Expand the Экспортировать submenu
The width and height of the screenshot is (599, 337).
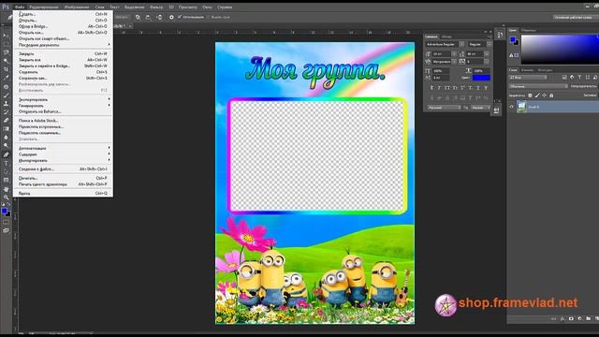(x=64, y=100)
